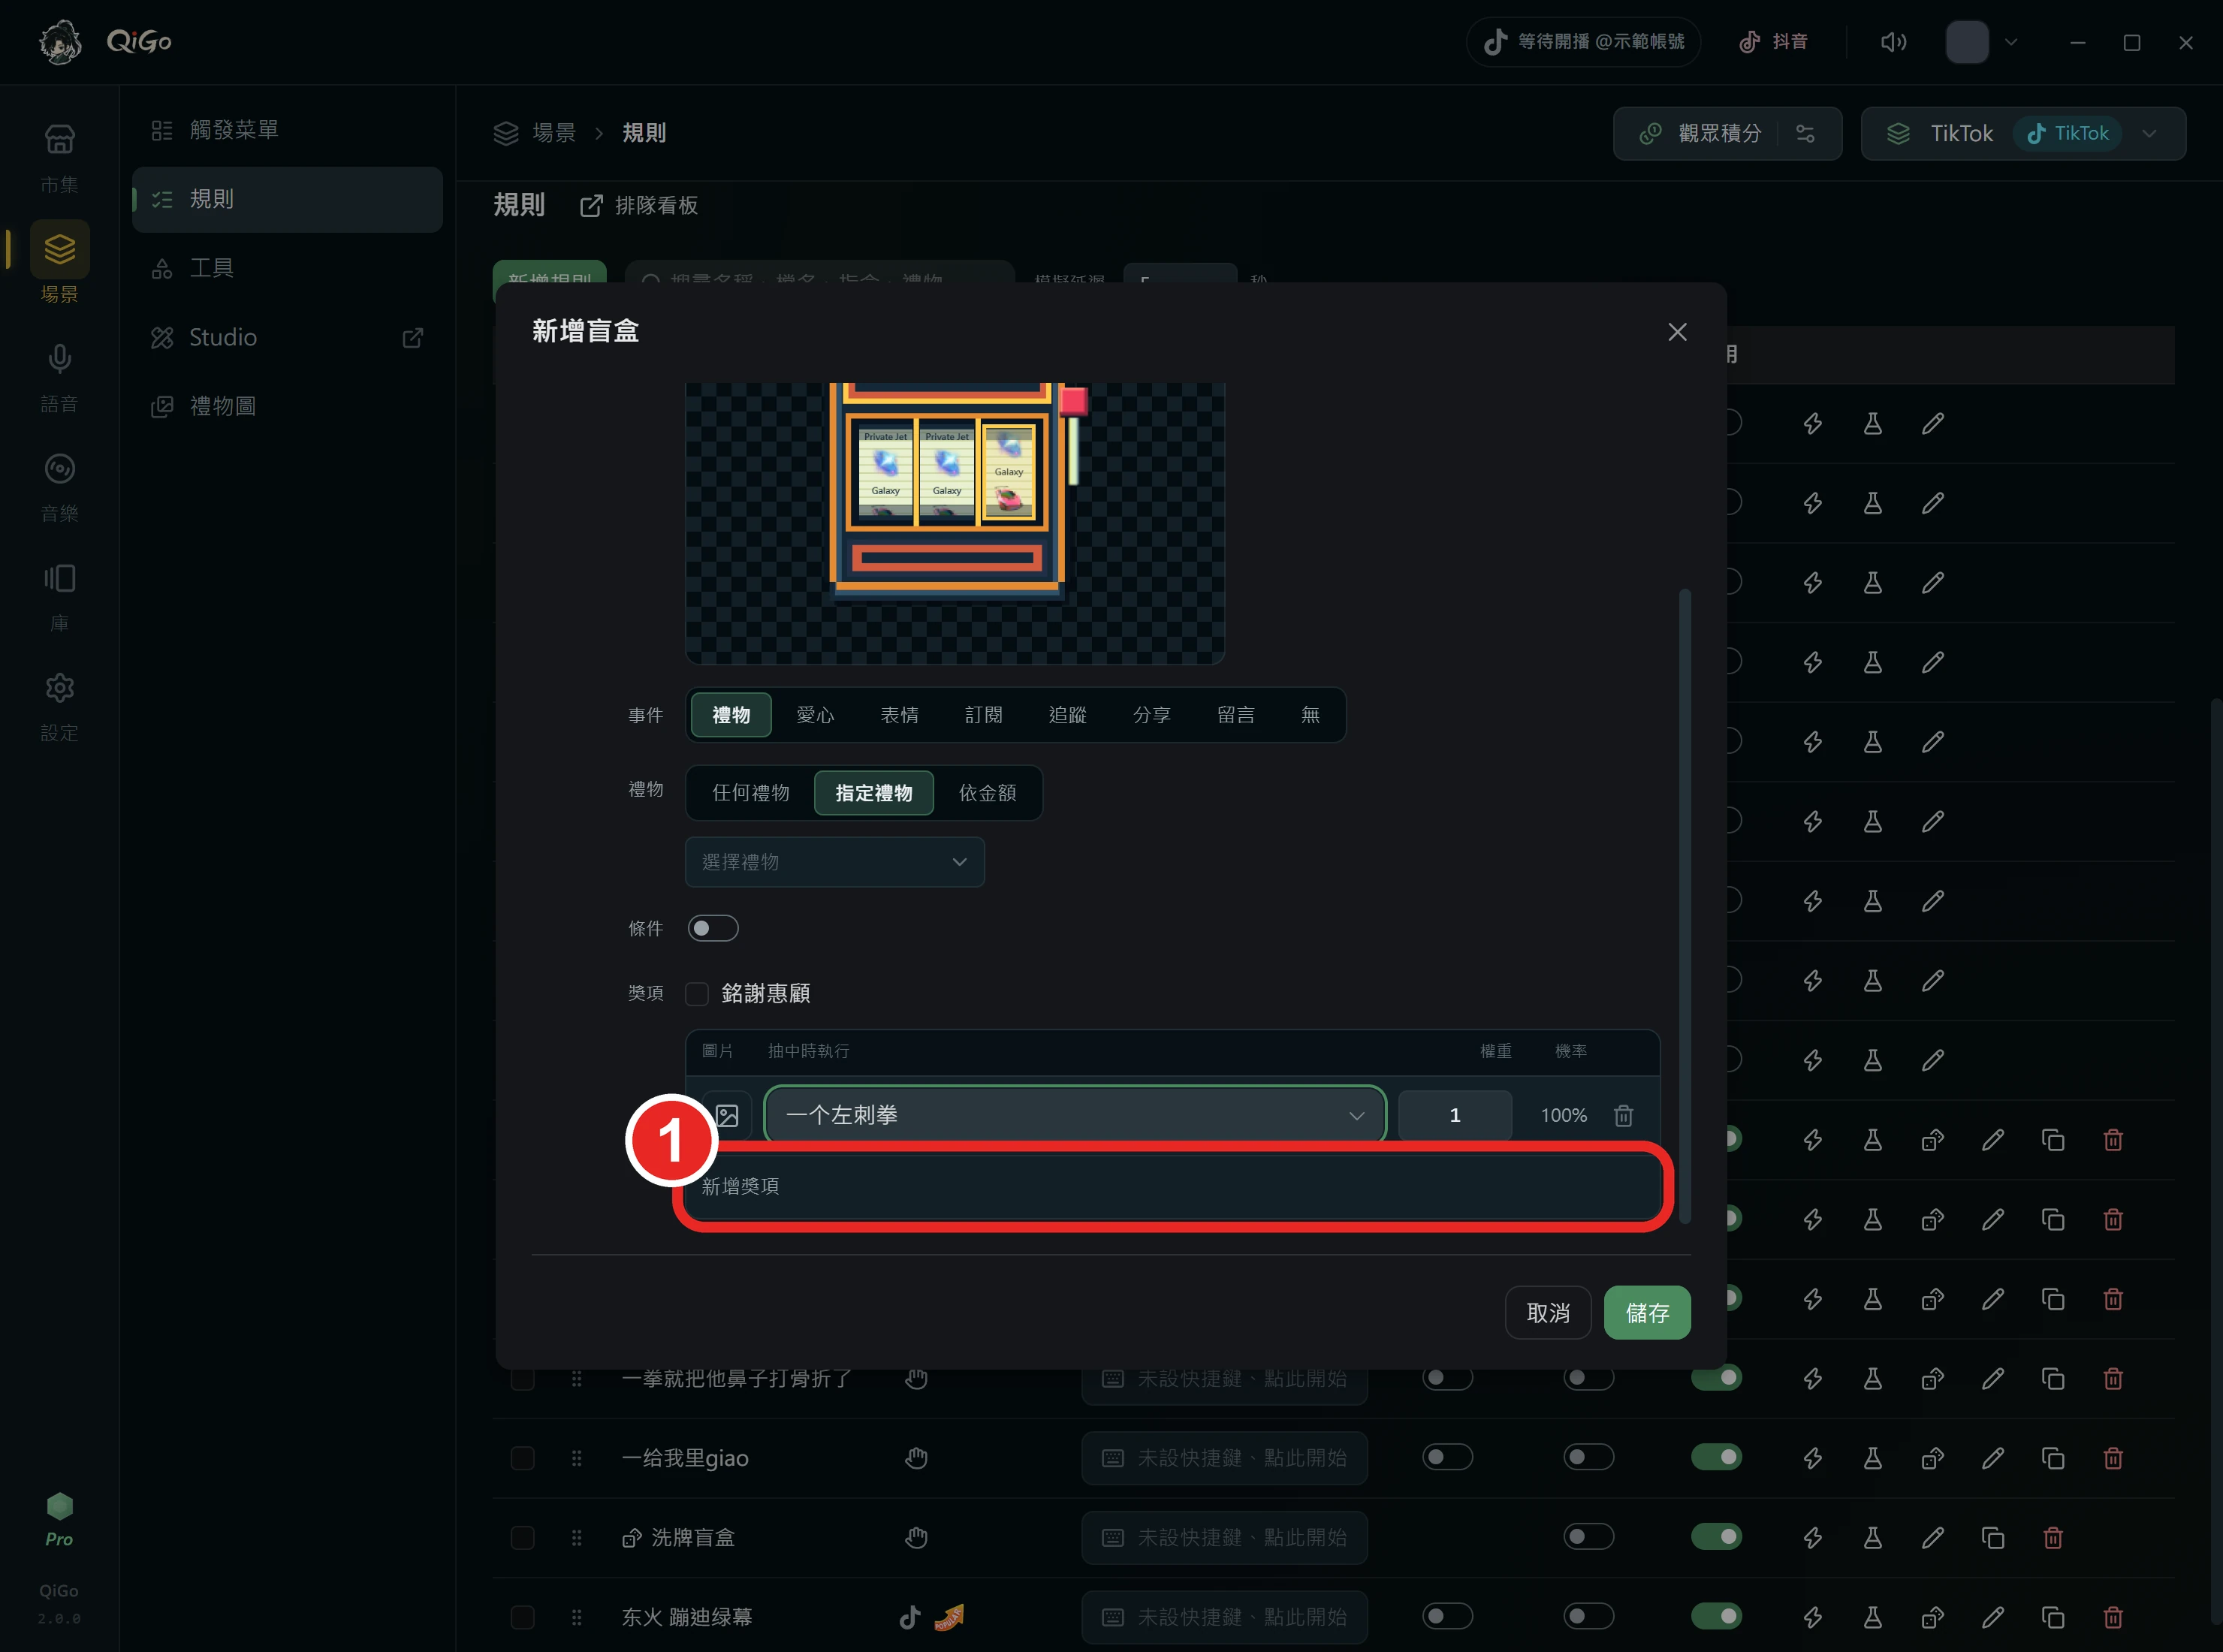Click the blind-box icon in 东火 蹦迪绿幕 row
The height and width of the screenshot is (1652, 2223).
tap(1932, 1617)
